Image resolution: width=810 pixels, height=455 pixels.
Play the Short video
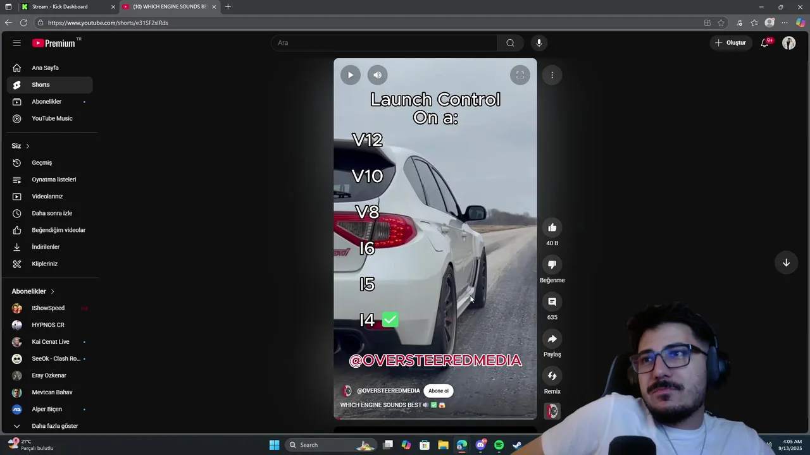click(351, 75)
